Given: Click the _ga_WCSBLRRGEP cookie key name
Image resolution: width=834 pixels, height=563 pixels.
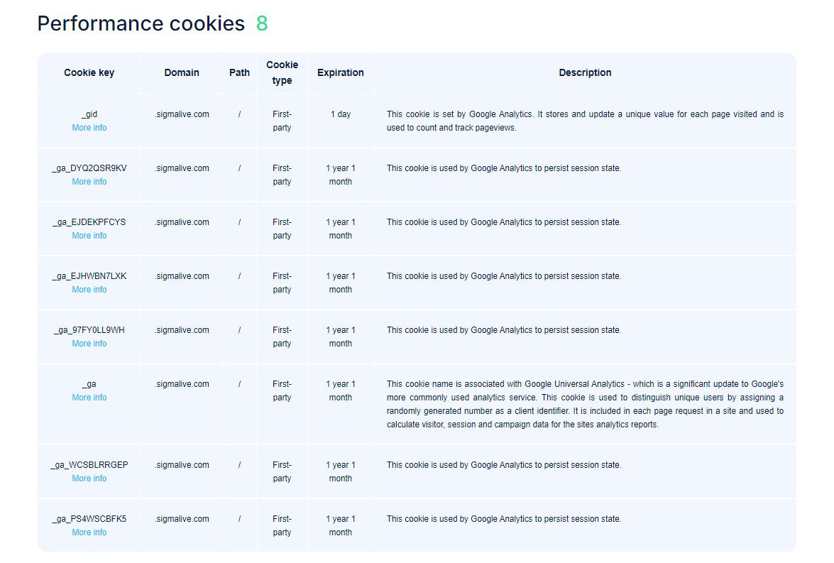Looking at the screenshot, I should click(x=89, y=465).
